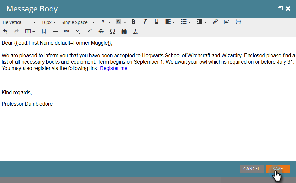Click the acceptance paragraph starting with 'We are pleased'
The width and height of the screenshot is (296, 183).
coord(148,62)
